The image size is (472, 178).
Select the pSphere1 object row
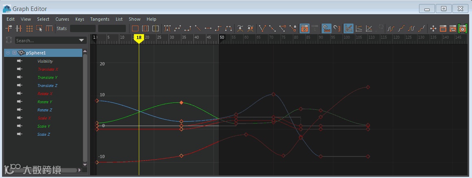[x=43, y=53]
